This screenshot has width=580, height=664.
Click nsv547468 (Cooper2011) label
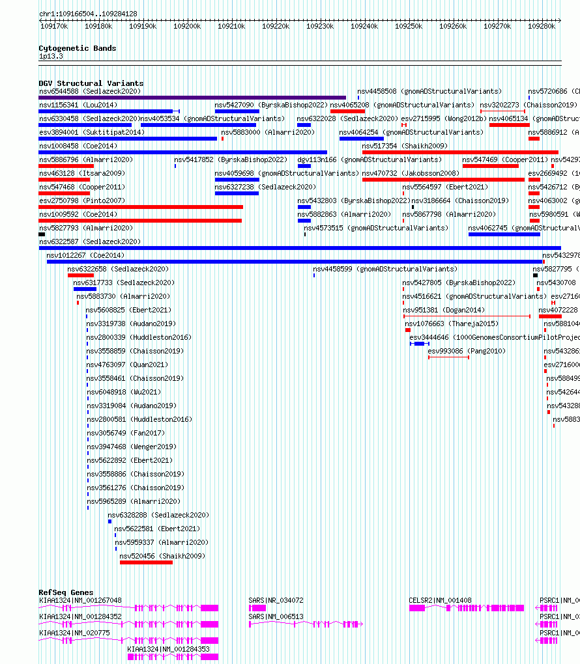[x=82, y=187]
